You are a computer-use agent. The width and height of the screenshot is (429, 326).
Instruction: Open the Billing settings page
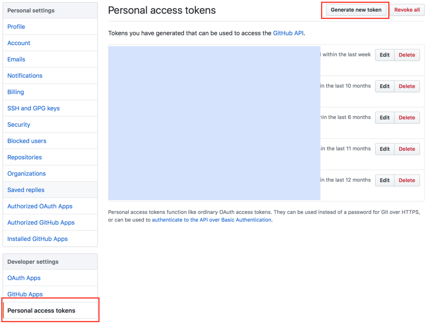pyautogui.click(x=16, y=92)
